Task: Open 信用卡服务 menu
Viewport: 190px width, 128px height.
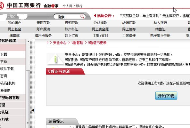Action: 43,36
